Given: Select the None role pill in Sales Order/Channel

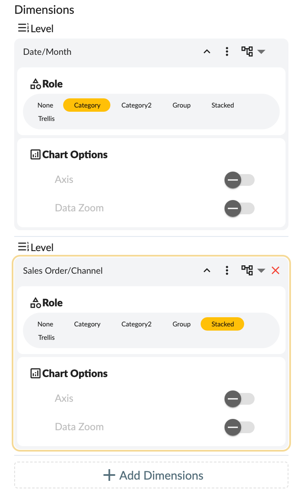Looking at the screenshot, I should pyautogui.click(x=45, y=324).
